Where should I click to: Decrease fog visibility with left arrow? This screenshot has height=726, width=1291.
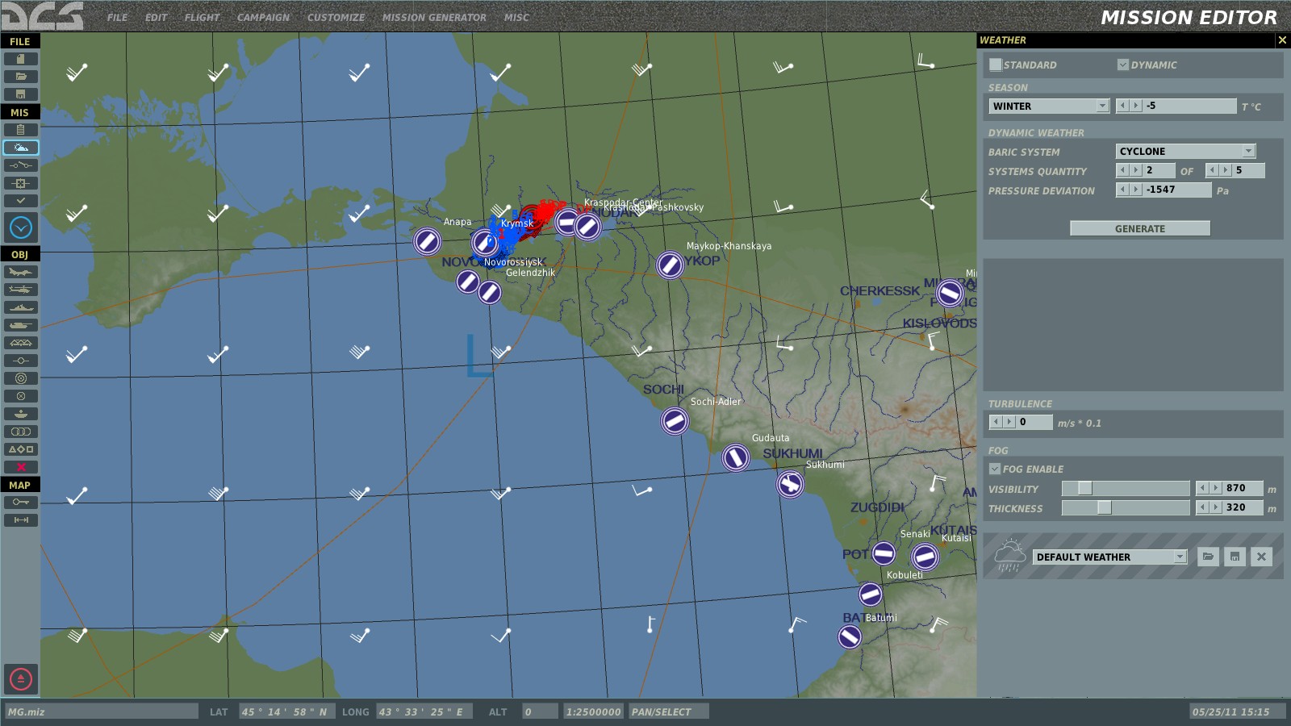(1203, 488)
